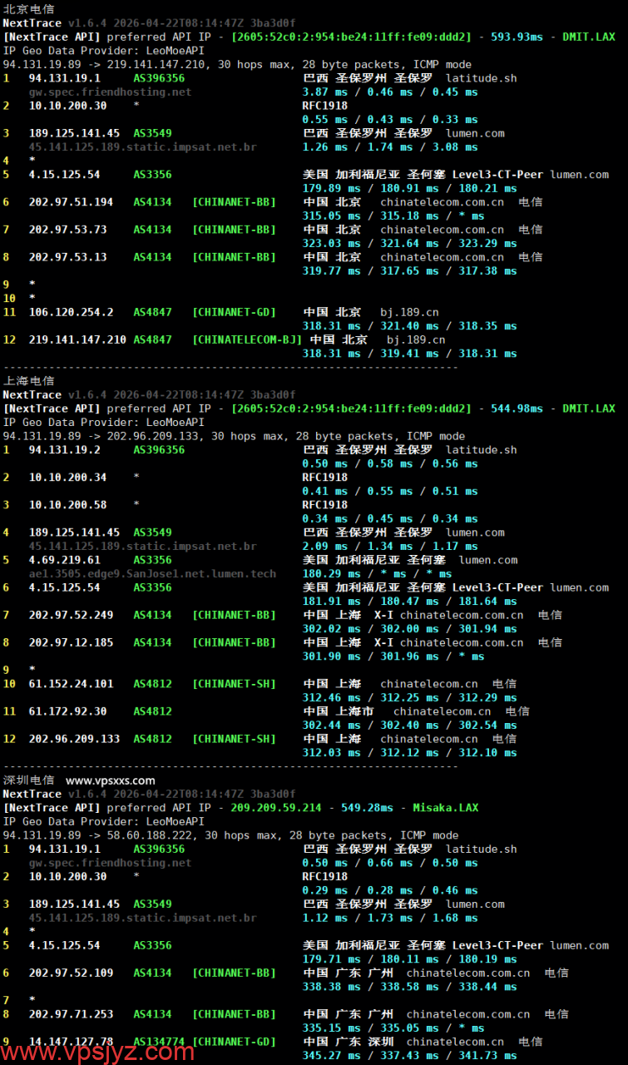Select the 中国 广东 深圳 location text

tap(348, 1042)
